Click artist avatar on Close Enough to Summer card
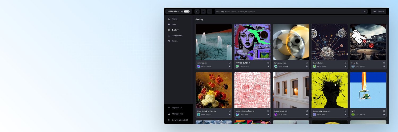398x132 pixels. 198,115
